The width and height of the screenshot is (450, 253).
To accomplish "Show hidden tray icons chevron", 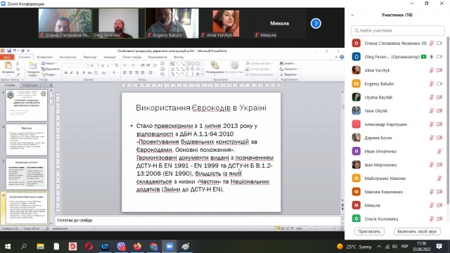I will tap(379, 247).
